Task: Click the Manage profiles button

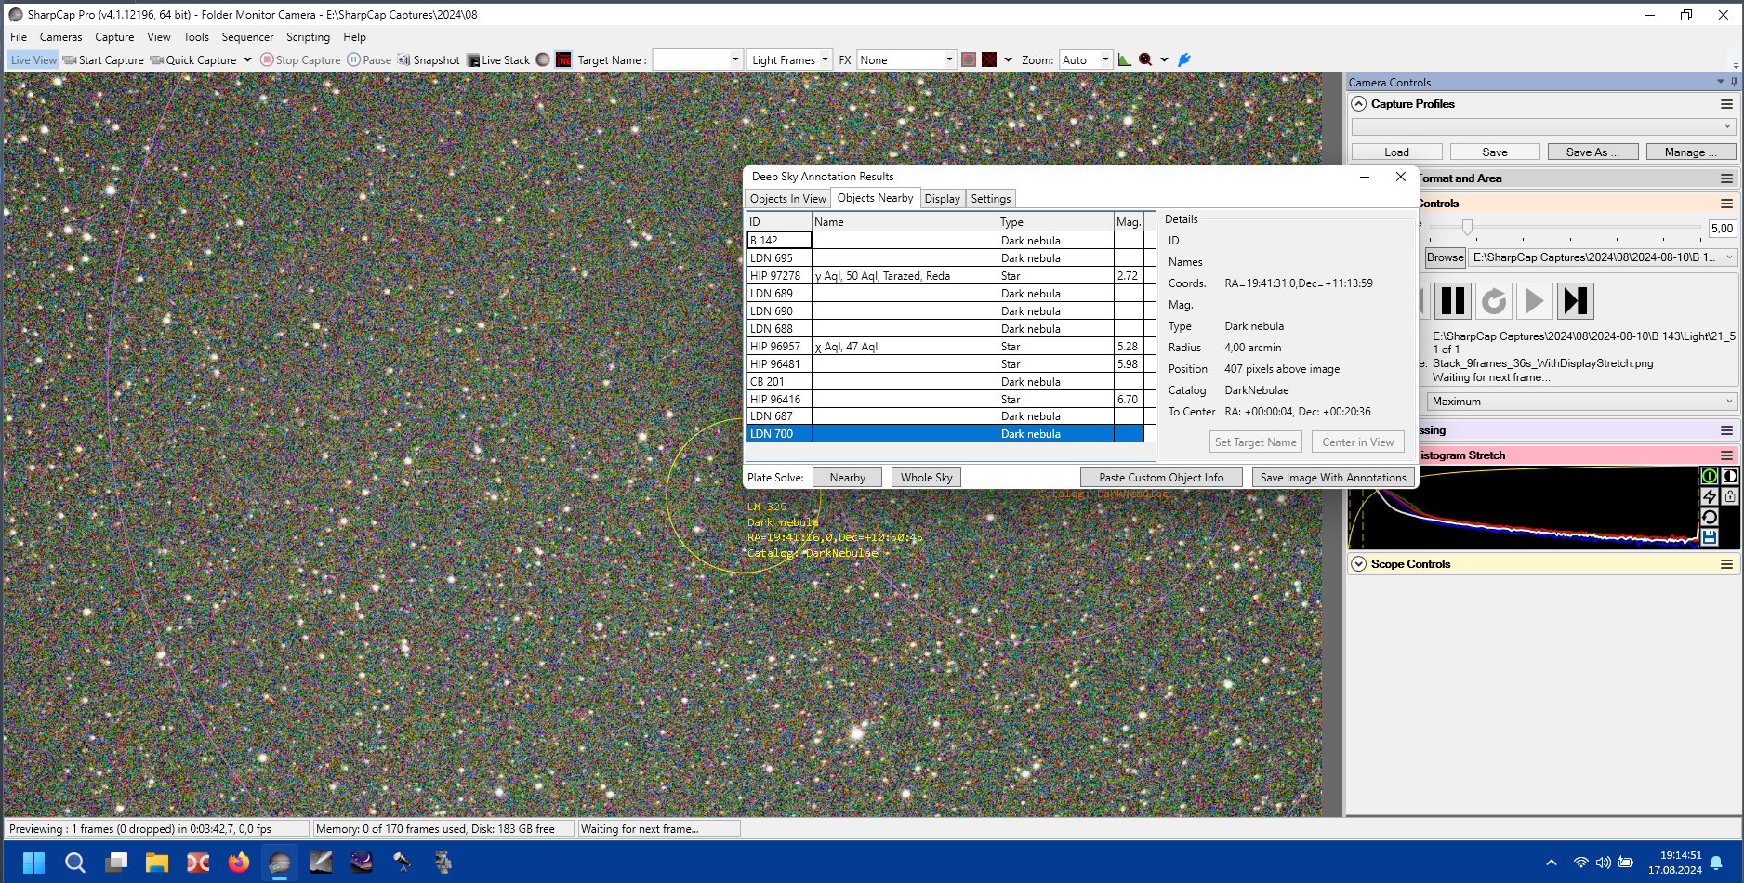Action: coord(1690,152)
